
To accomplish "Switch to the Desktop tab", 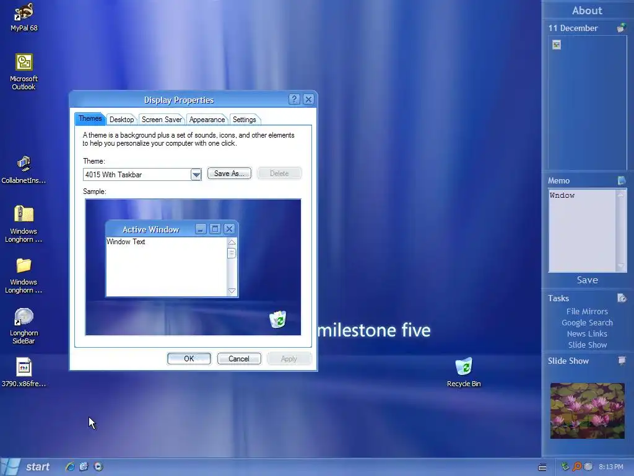I will pyautogui.click(x=122, y=120).
